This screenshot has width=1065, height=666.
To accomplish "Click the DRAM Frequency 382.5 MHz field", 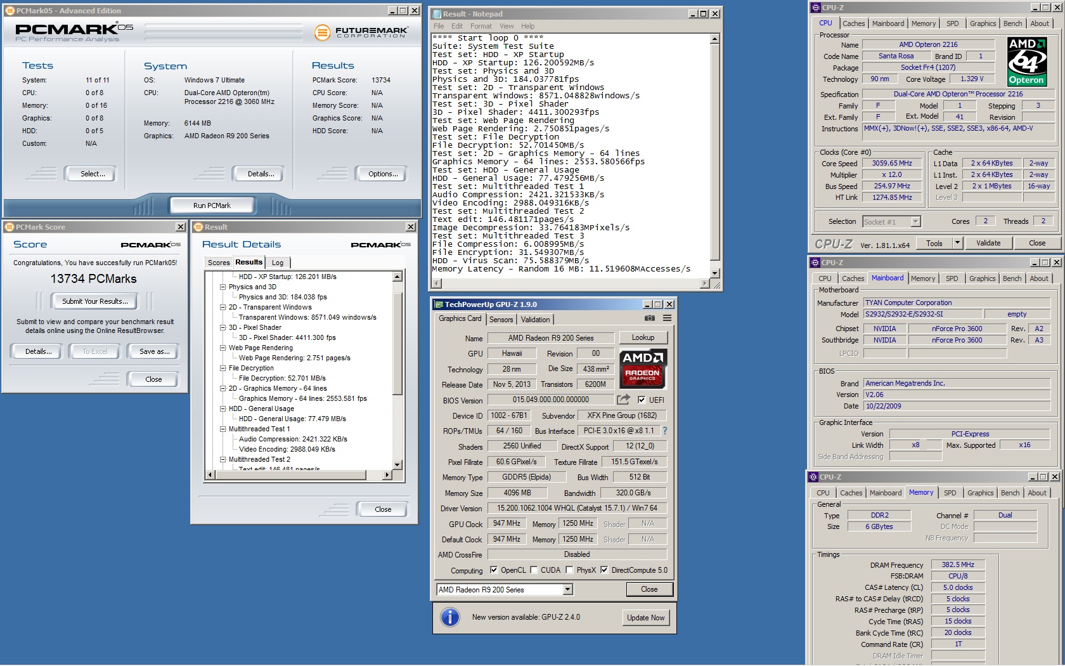I will [958, 565].
